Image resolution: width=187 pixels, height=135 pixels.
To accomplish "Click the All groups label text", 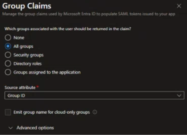I will [23, 46].
